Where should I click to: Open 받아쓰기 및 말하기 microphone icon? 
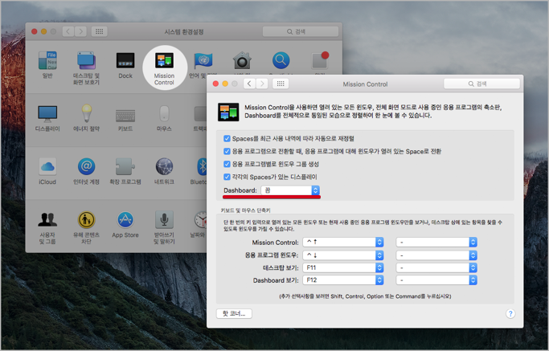pyautogui.click(x=164, y=220)
